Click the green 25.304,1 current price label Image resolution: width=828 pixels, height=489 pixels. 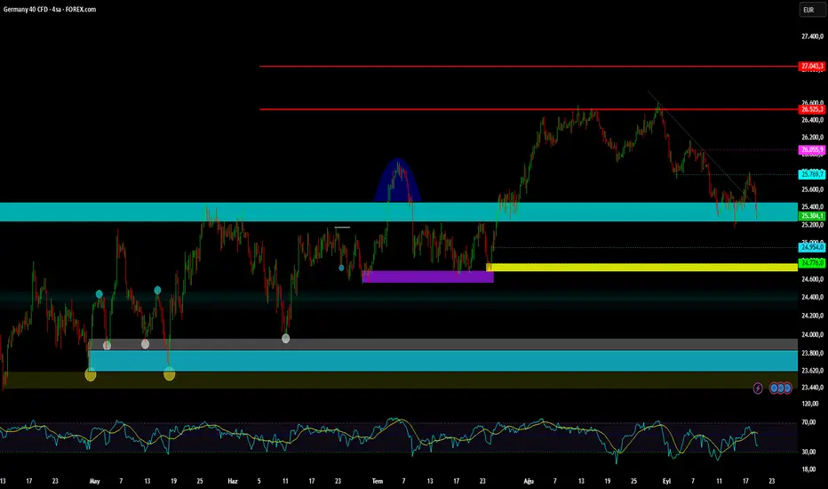(812, 216)
